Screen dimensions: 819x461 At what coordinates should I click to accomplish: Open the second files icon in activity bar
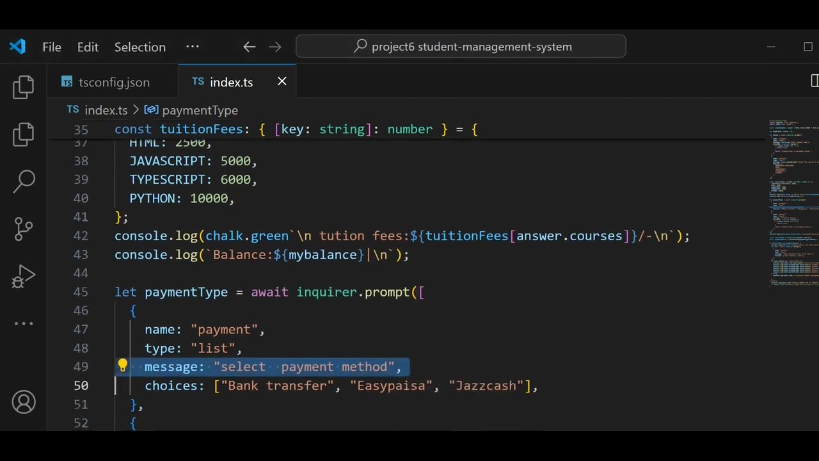[x=24, y=134]
